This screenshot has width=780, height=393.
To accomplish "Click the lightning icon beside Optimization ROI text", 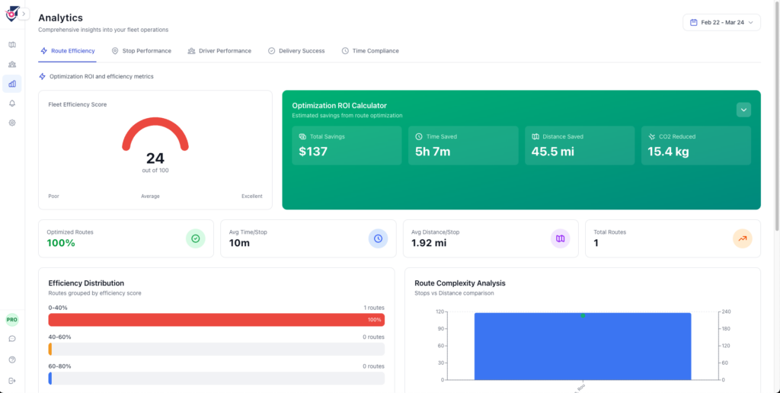I will point(43,77).
